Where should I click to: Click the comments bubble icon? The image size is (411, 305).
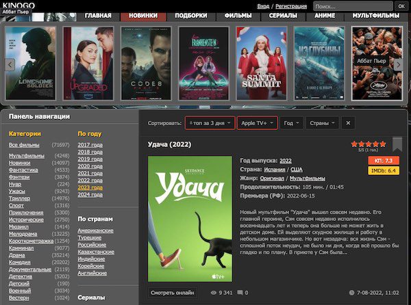point(240,293)
